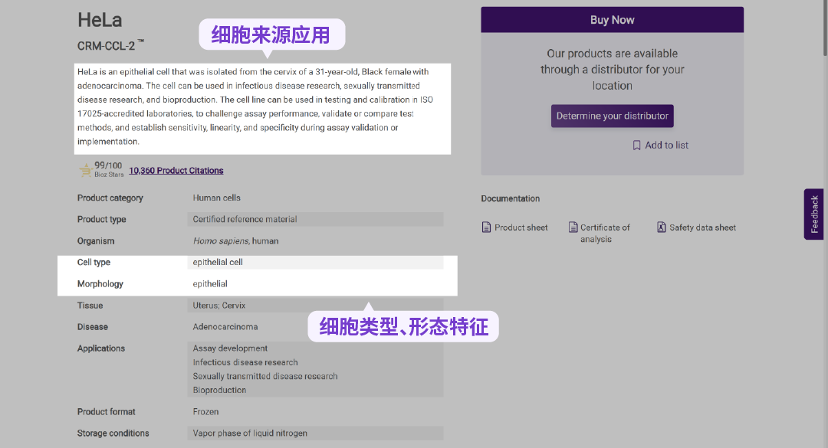828x448 pixels.
Task: Click 'Sexually transmitted disease research' entry
Action: point(265,376)
